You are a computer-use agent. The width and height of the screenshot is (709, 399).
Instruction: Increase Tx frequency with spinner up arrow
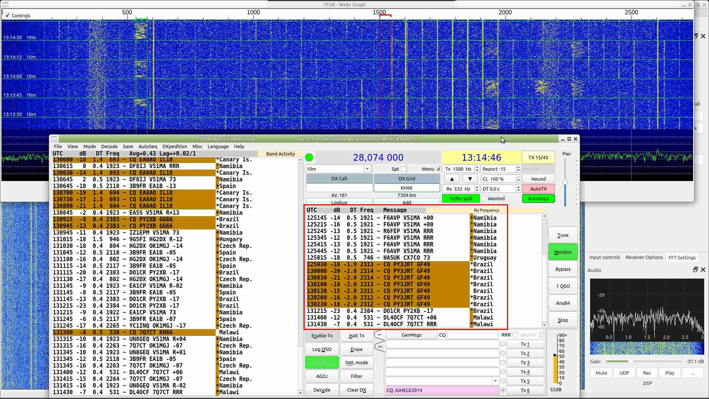click(x=477, y=167)
